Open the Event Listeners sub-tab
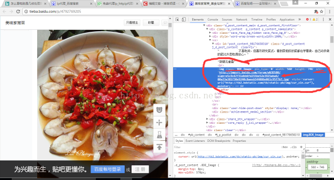Image resolution: width=334 pixels, height=180 pixels. [x=195, y=141]
